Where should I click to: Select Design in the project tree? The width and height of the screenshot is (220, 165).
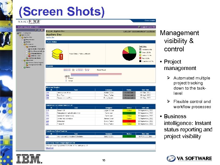pos(28,42)
